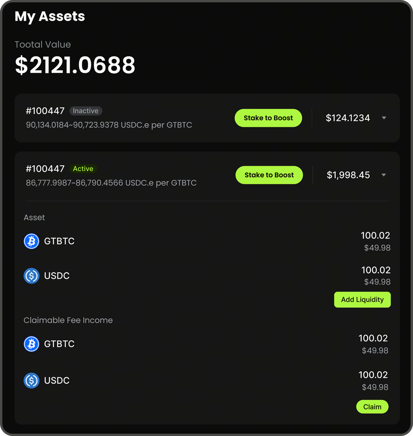413x436 pixels.
Task: Click the Add Liquidity button
Action: (x=362, y=300)
